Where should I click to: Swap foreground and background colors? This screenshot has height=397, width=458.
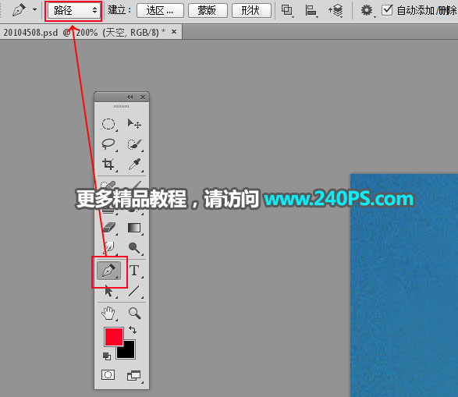[x=133, y=330]
